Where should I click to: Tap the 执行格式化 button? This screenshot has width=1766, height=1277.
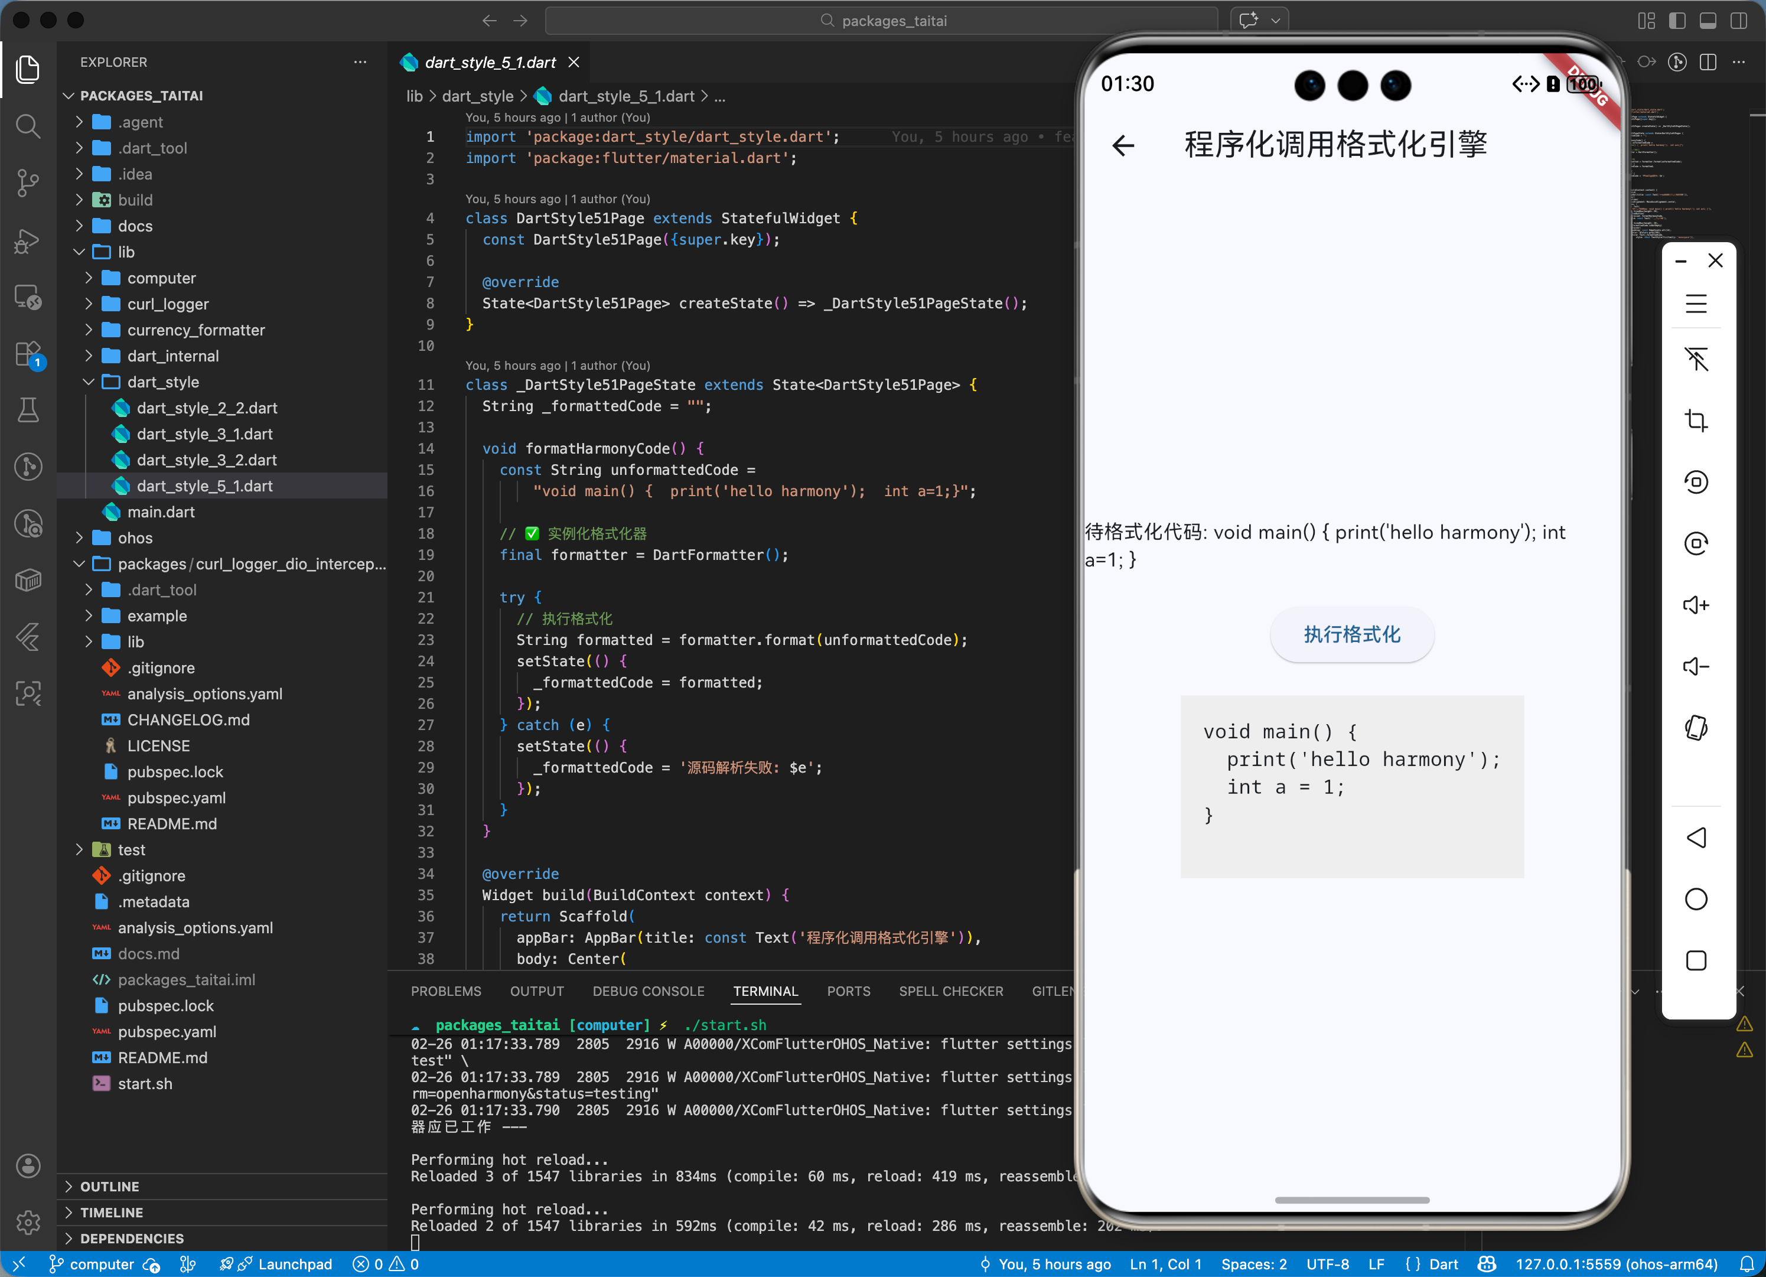pos(1352,634)
